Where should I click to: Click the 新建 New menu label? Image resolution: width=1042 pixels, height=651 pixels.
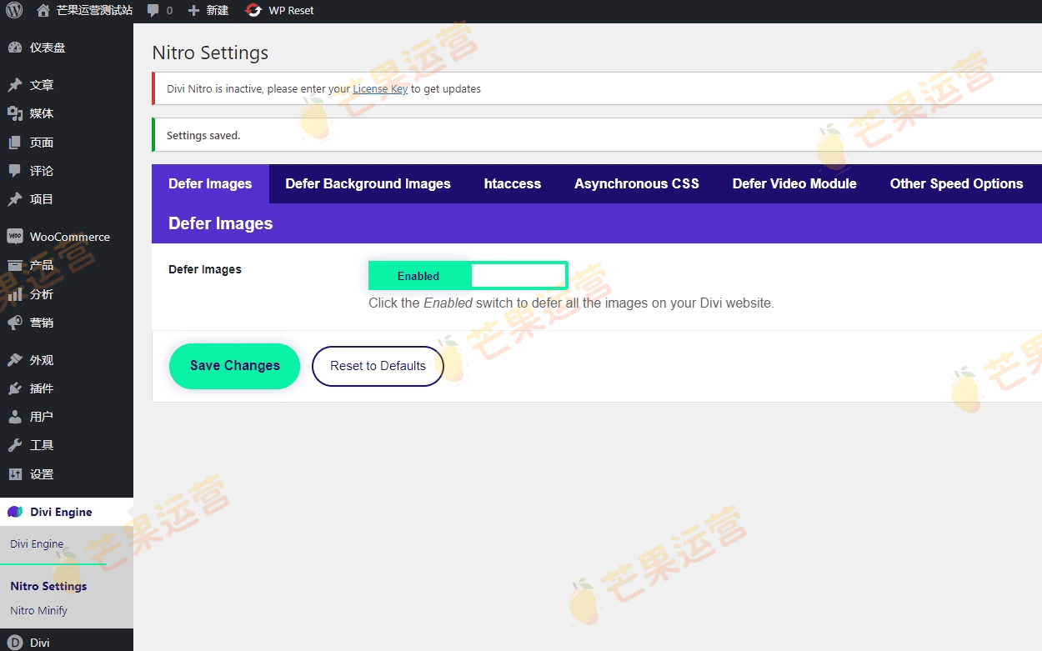click(x=217, y=11)
